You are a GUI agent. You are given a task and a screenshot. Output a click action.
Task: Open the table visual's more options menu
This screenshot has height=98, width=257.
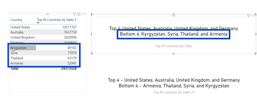point(83,14)
